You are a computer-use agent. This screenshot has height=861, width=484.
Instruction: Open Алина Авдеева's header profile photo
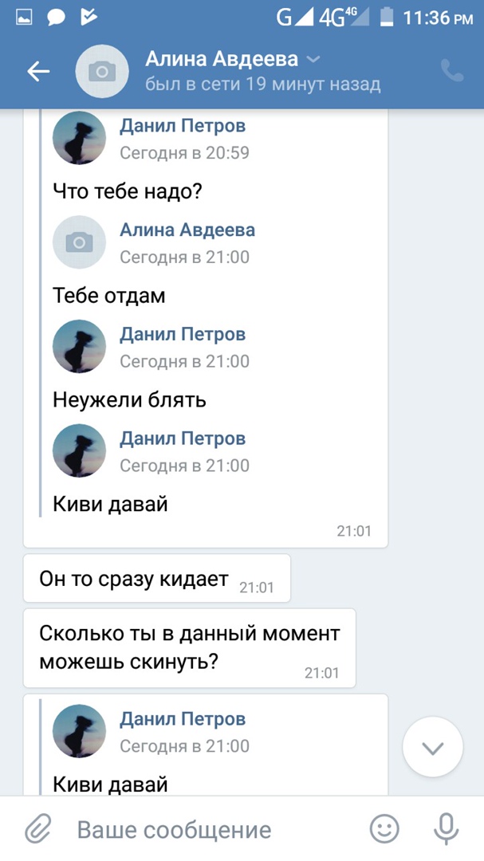(x=101, y=72)
